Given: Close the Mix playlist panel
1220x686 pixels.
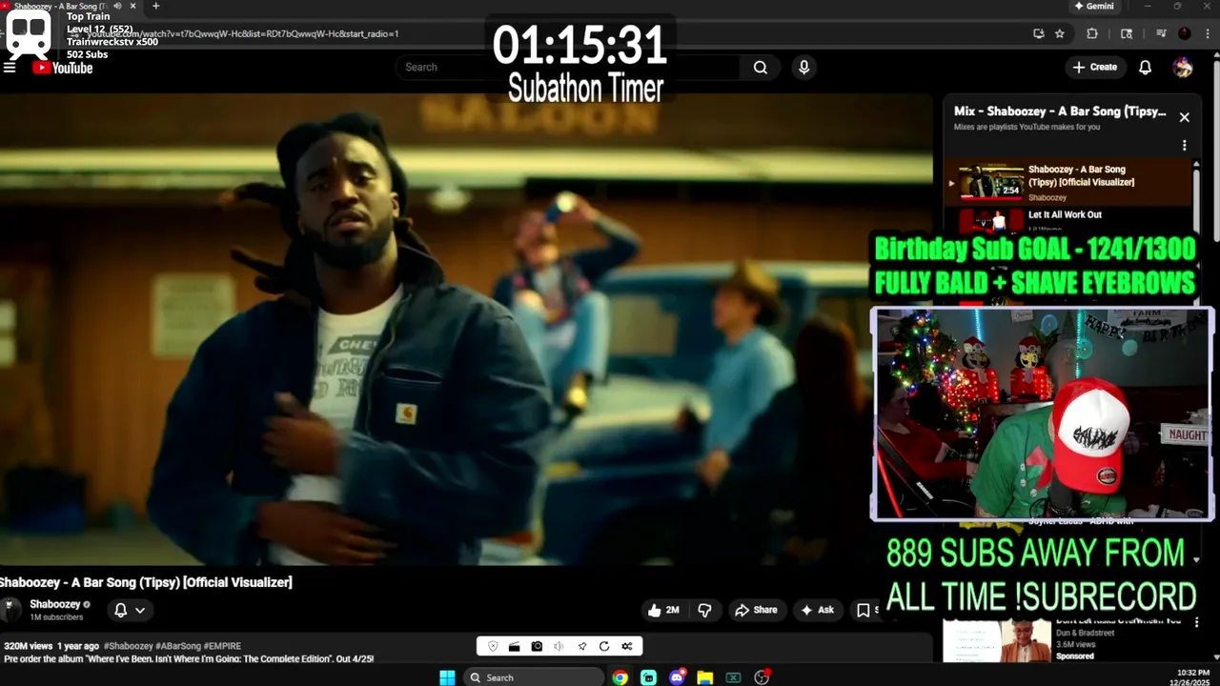Looking at the screenshot, I should click(x=1184, y=117).
